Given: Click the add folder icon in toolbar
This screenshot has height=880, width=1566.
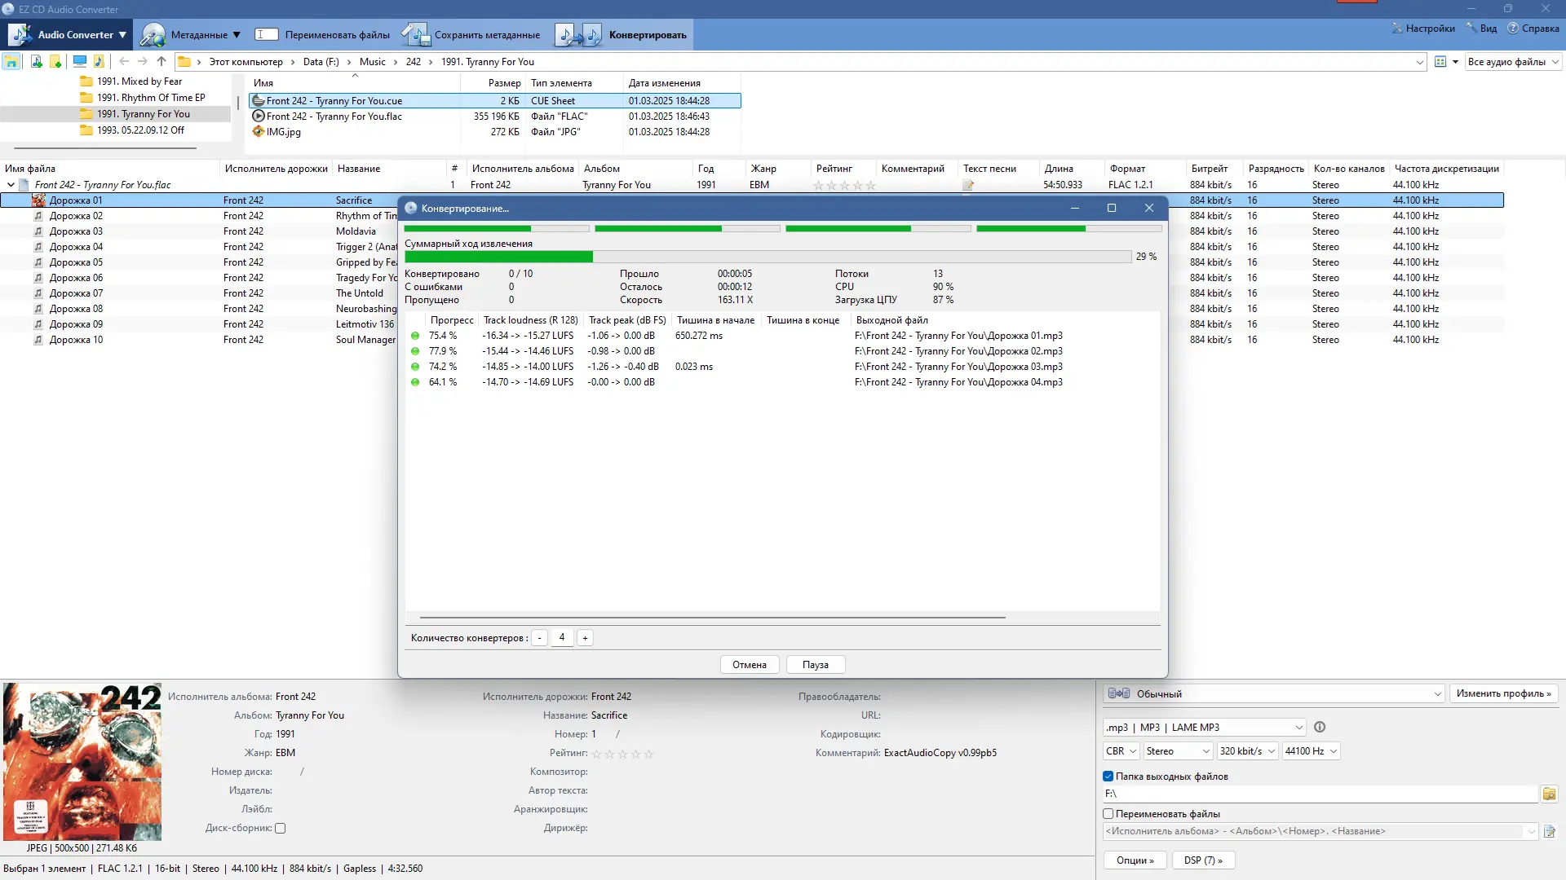Looking at the screenshot, I should 55,61.
